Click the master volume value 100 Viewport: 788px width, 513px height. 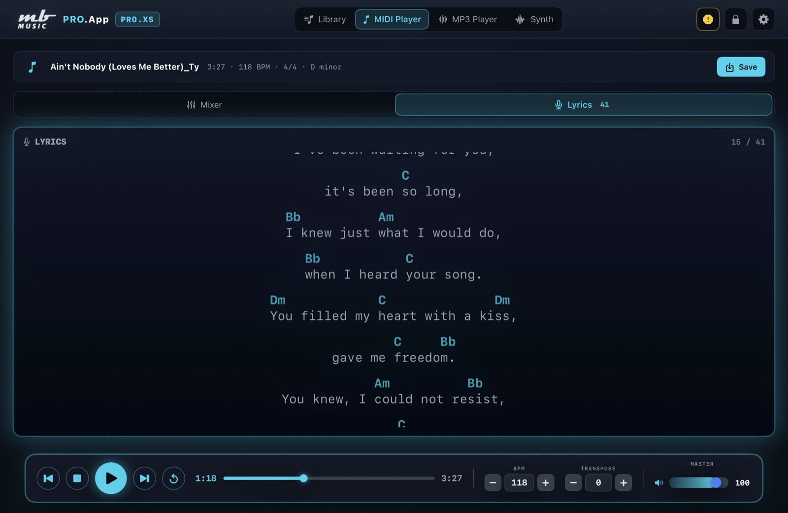(742, 483)
